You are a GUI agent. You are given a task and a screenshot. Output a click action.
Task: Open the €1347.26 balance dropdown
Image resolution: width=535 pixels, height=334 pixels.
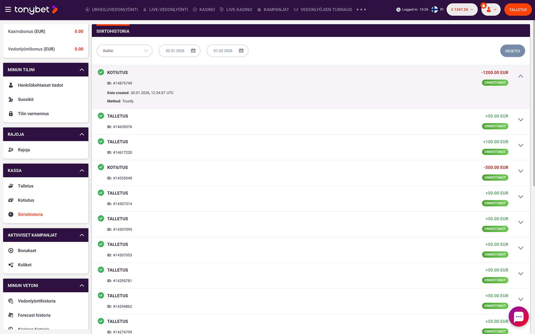462,10
